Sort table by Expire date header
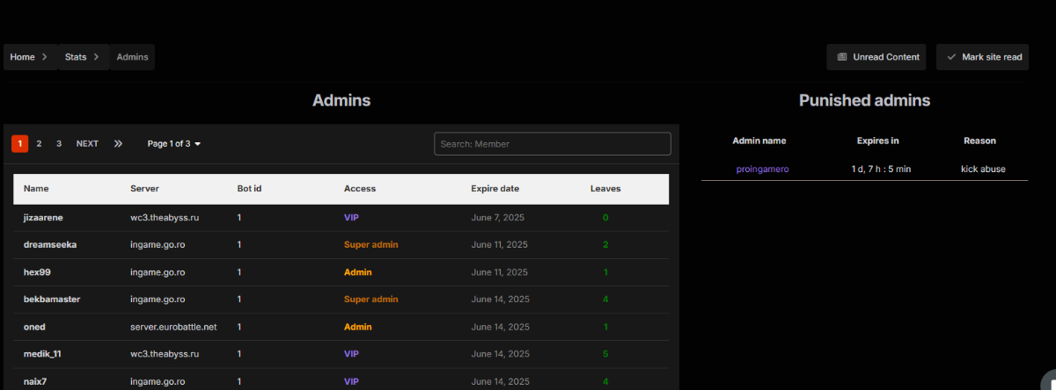The image size is (1056, 390). point(495,189)
